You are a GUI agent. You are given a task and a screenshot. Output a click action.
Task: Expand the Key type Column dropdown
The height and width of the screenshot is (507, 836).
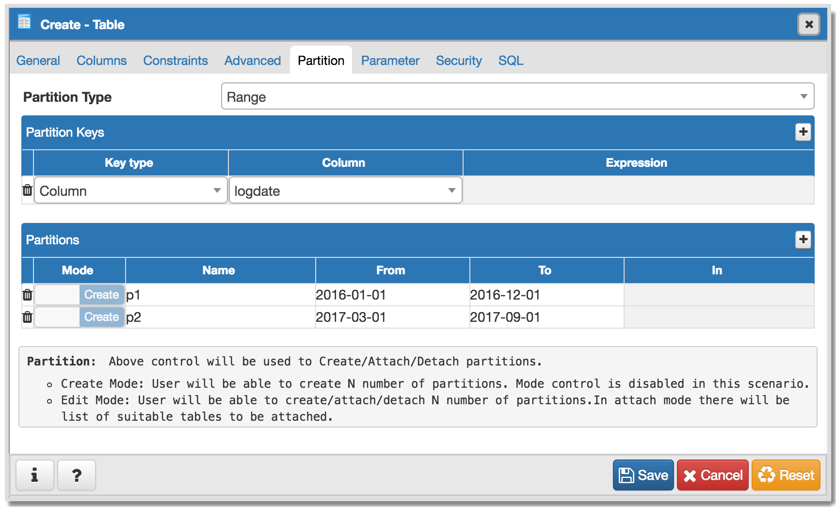(130, 190)
